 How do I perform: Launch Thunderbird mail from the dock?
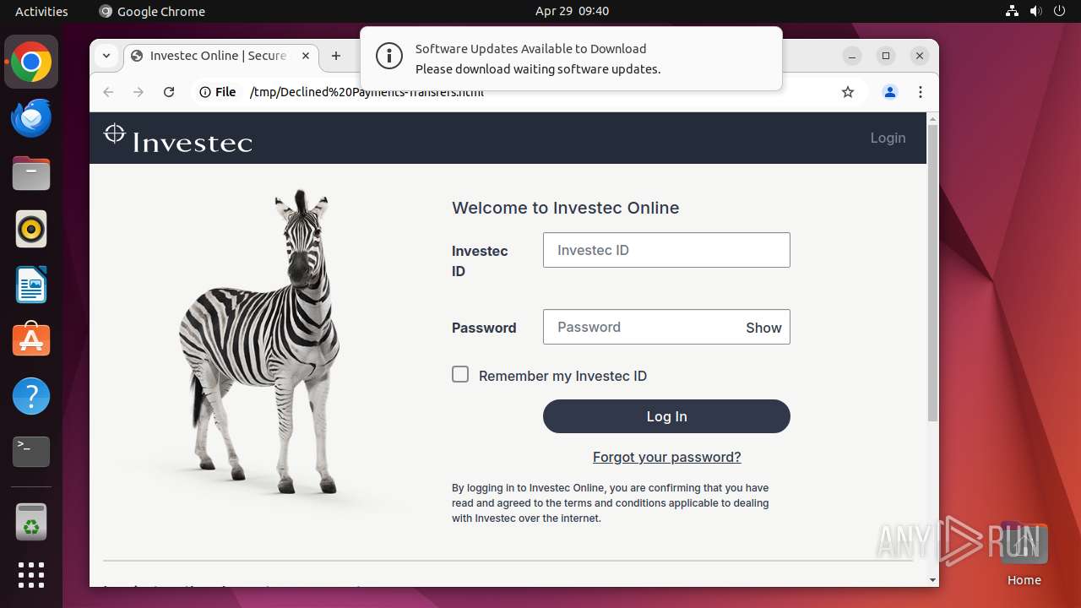coord(31,118)
